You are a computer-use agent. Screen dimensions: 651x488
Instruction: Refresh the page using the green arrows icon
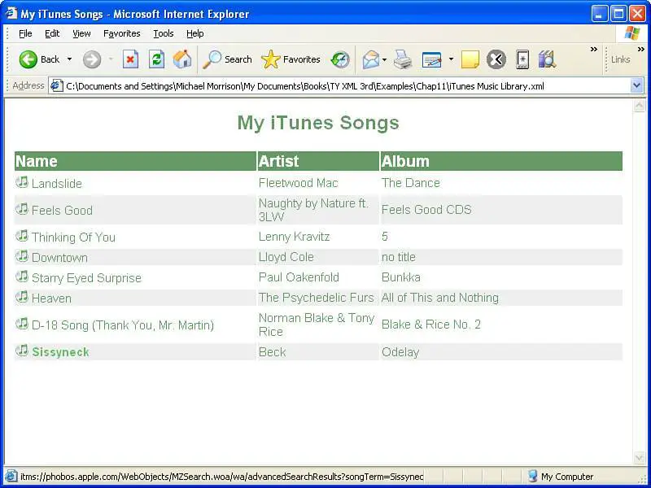point(156,59)
